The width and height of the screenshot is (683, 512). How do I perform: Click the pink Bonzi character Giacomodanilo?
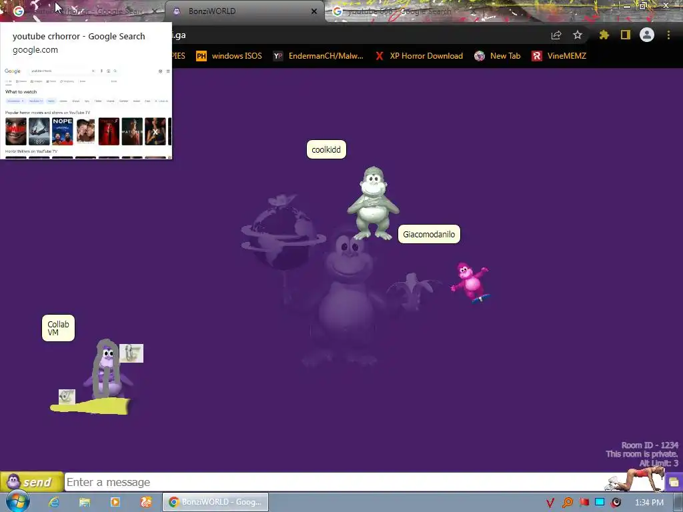470,282
